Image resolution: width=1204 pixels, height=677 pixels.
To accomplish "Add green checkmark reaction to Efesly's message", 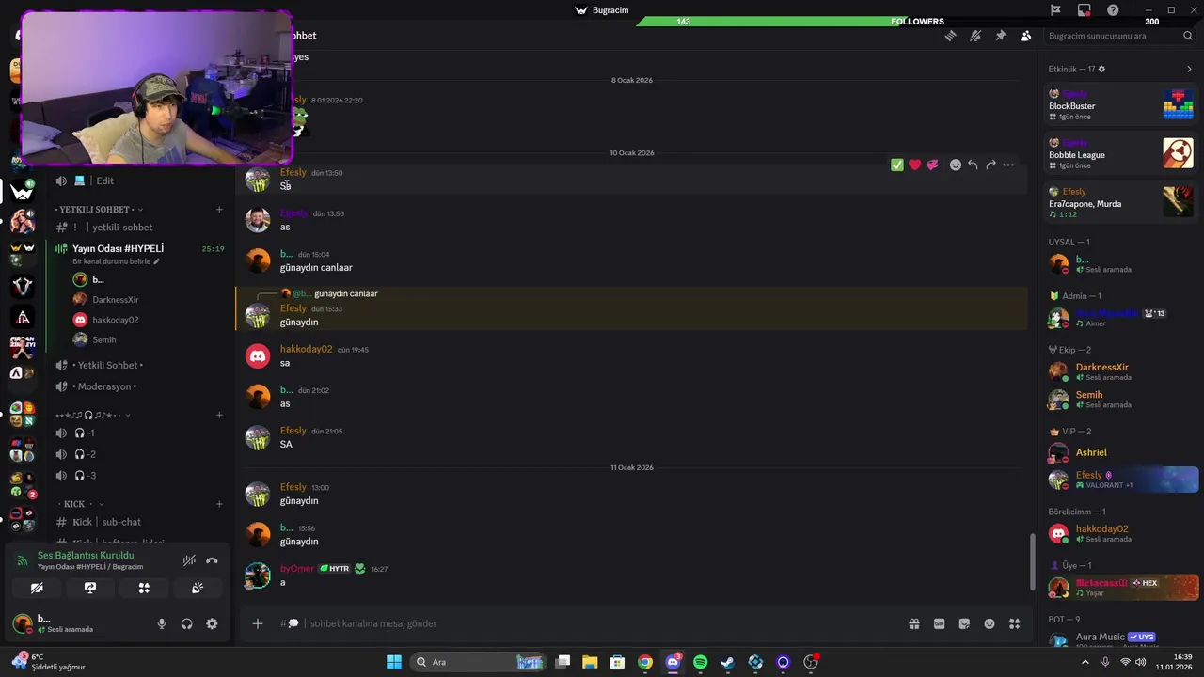I will (x=897, y=165).
